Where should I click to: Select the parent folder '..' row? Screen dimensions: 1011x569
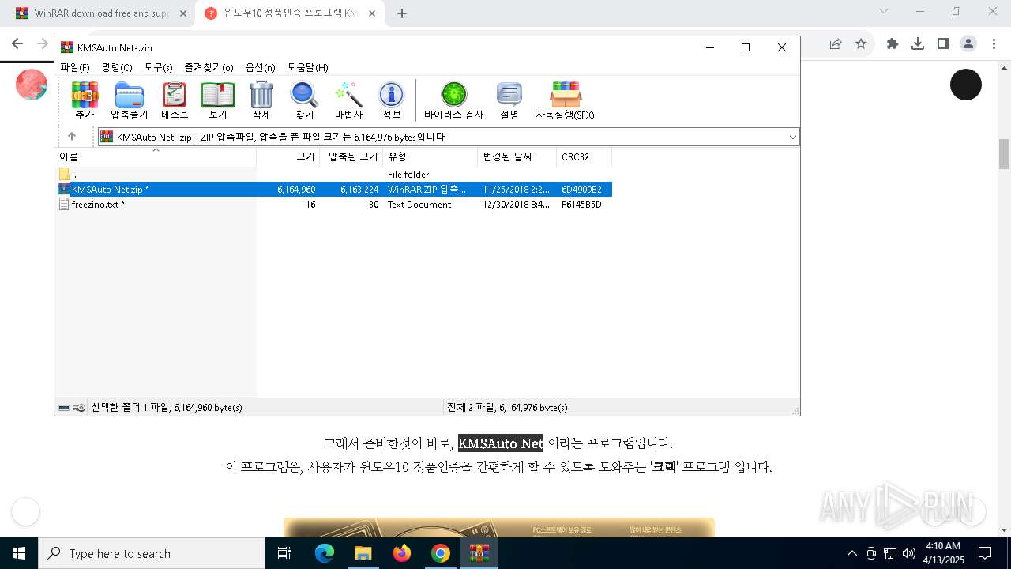tap(333, 174)
